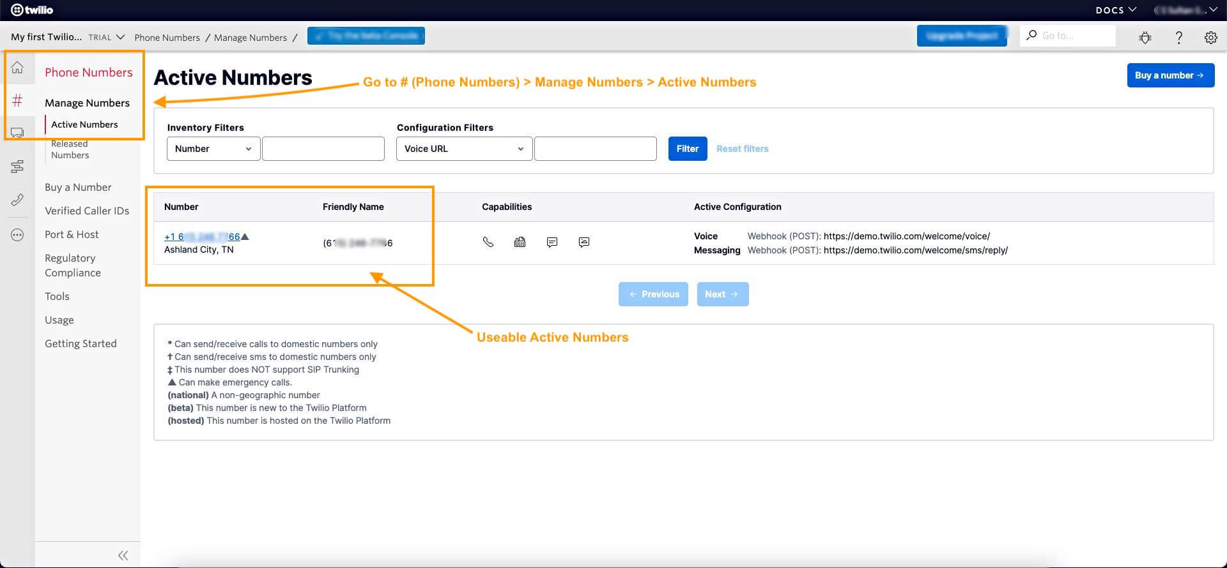
Task: Click the Phone Numbers sidebar heading
Action: point(89,72)
